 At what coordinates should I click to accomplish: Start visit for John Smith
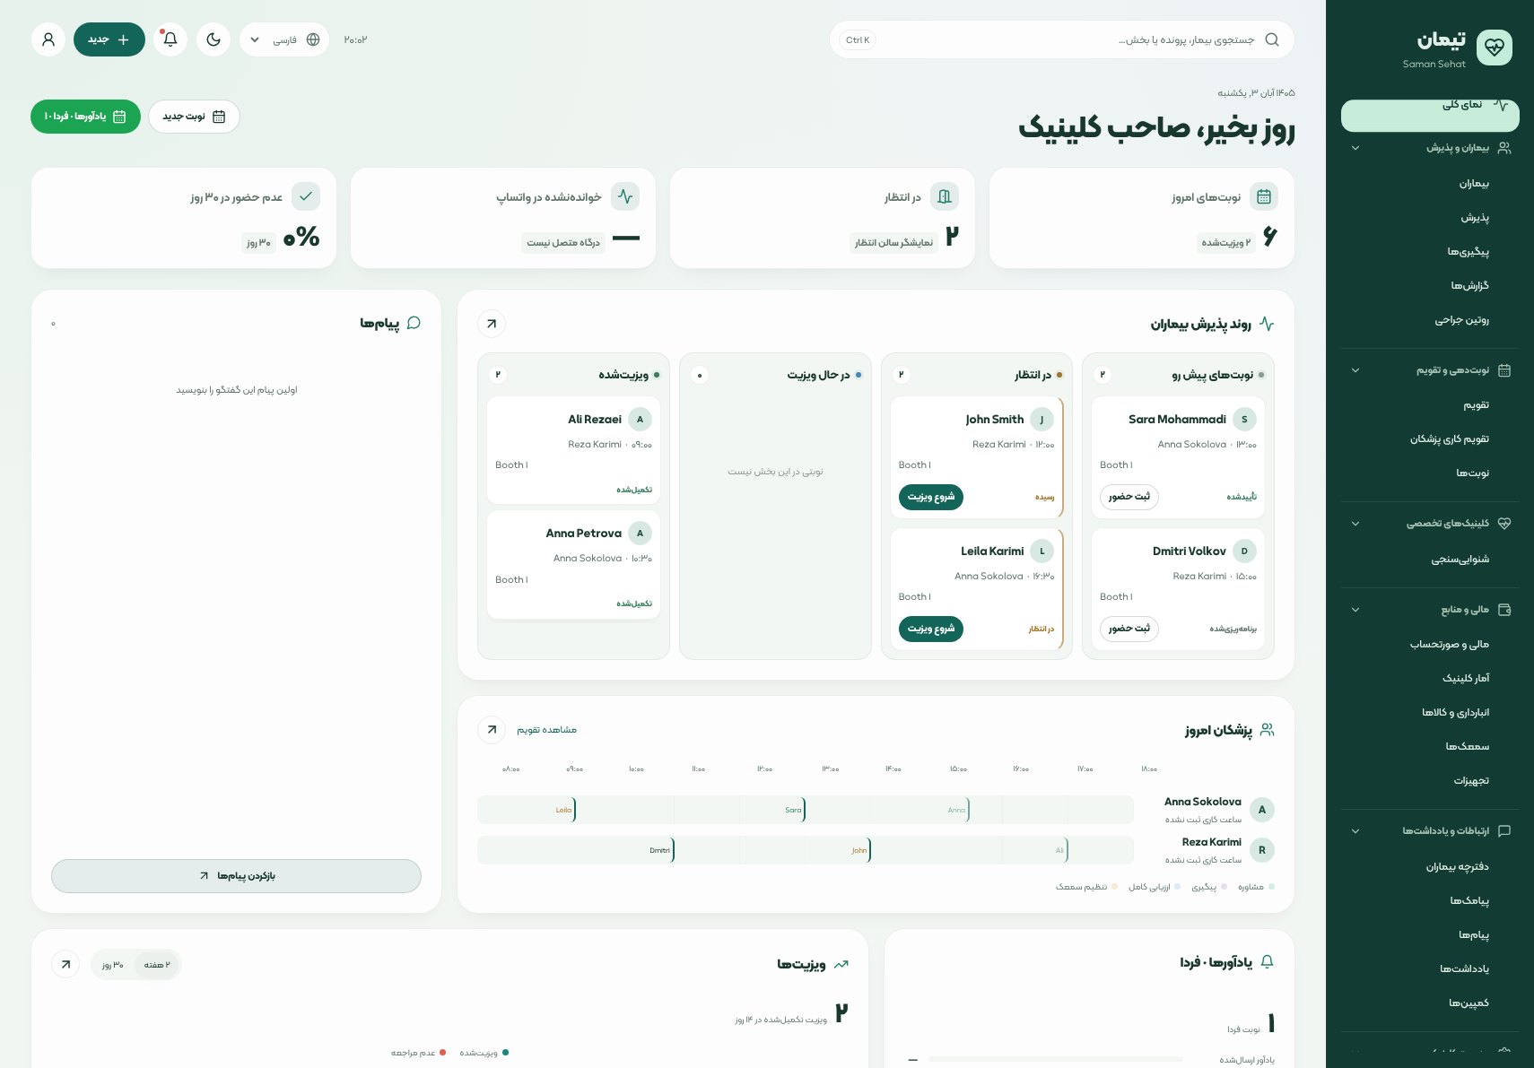point(931,497)
